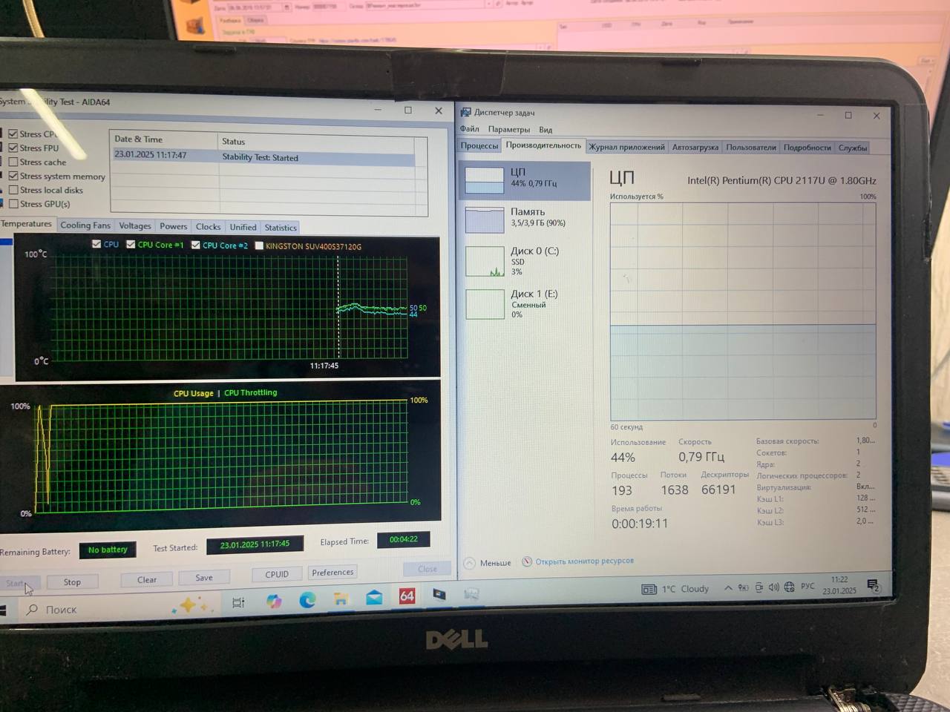Open the clock showing 11:22 23.01.2025
This screenshot has width=950, height=712.
(x=839, y=585)
